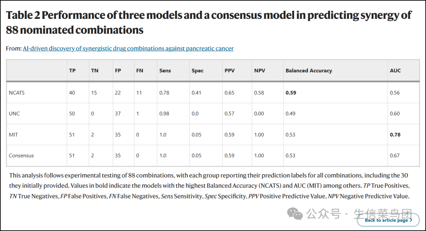Select the NPV column header
The width and height of the screenshot is (426, 231).
click(x=260, y=71)
